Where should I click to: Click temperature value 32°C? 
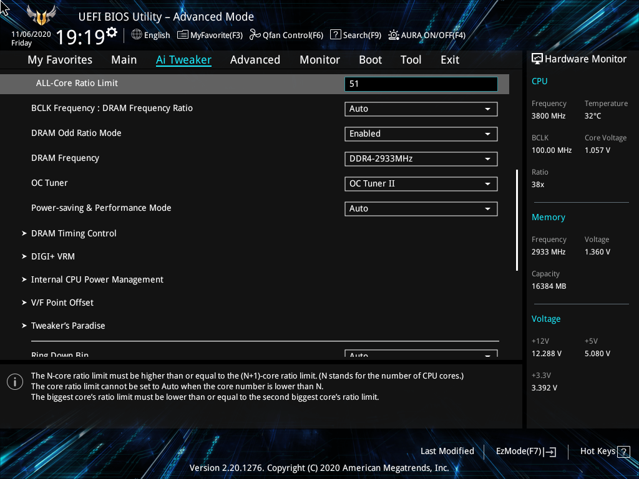point(593,116)
